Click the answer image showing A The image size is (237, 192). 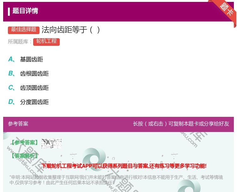pyautogui.click(x=52, y=143)
